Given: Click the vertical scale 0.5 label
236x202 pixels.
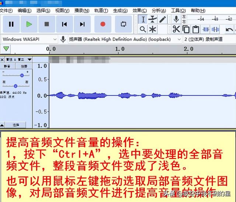Looking at the screenshot, I should (42, 79).
